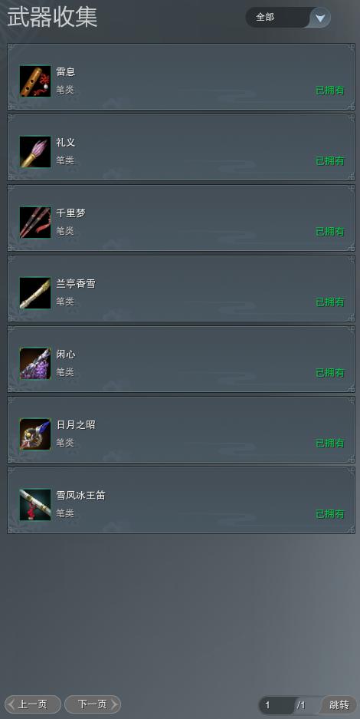The width and height of the screenshot is (360, 719).
Task: Go to previous page with 上一页
Action: point(33,704)
